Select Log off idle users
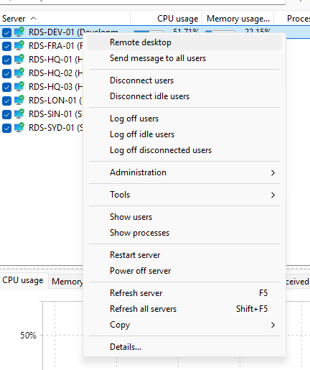Viewport: 310px width, 370px height. click(184, 134)
